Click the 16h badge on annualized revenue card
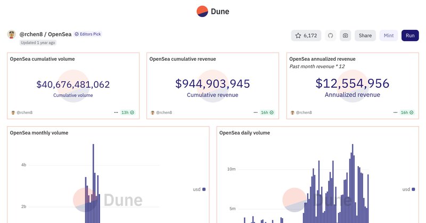Viewport: 426px width, 223px height. (407, 112)
